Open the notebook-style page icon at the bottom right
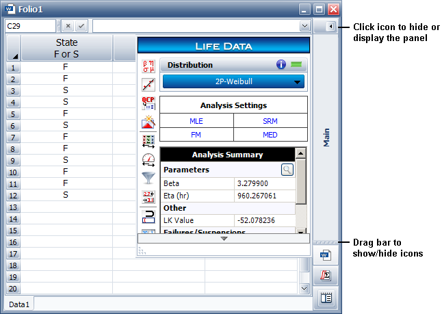The height and width of the screenshot is (314, 442). 326,298
